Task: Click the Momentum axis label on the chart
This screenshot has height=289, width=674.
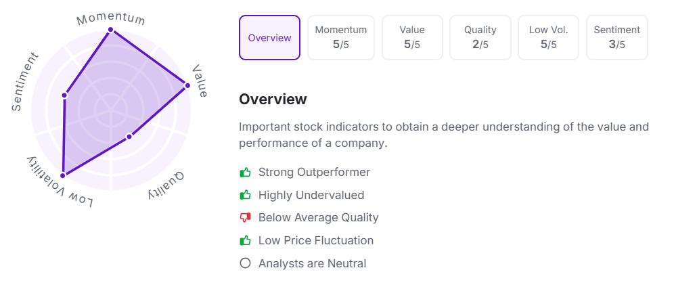Action: coord(110,16)
